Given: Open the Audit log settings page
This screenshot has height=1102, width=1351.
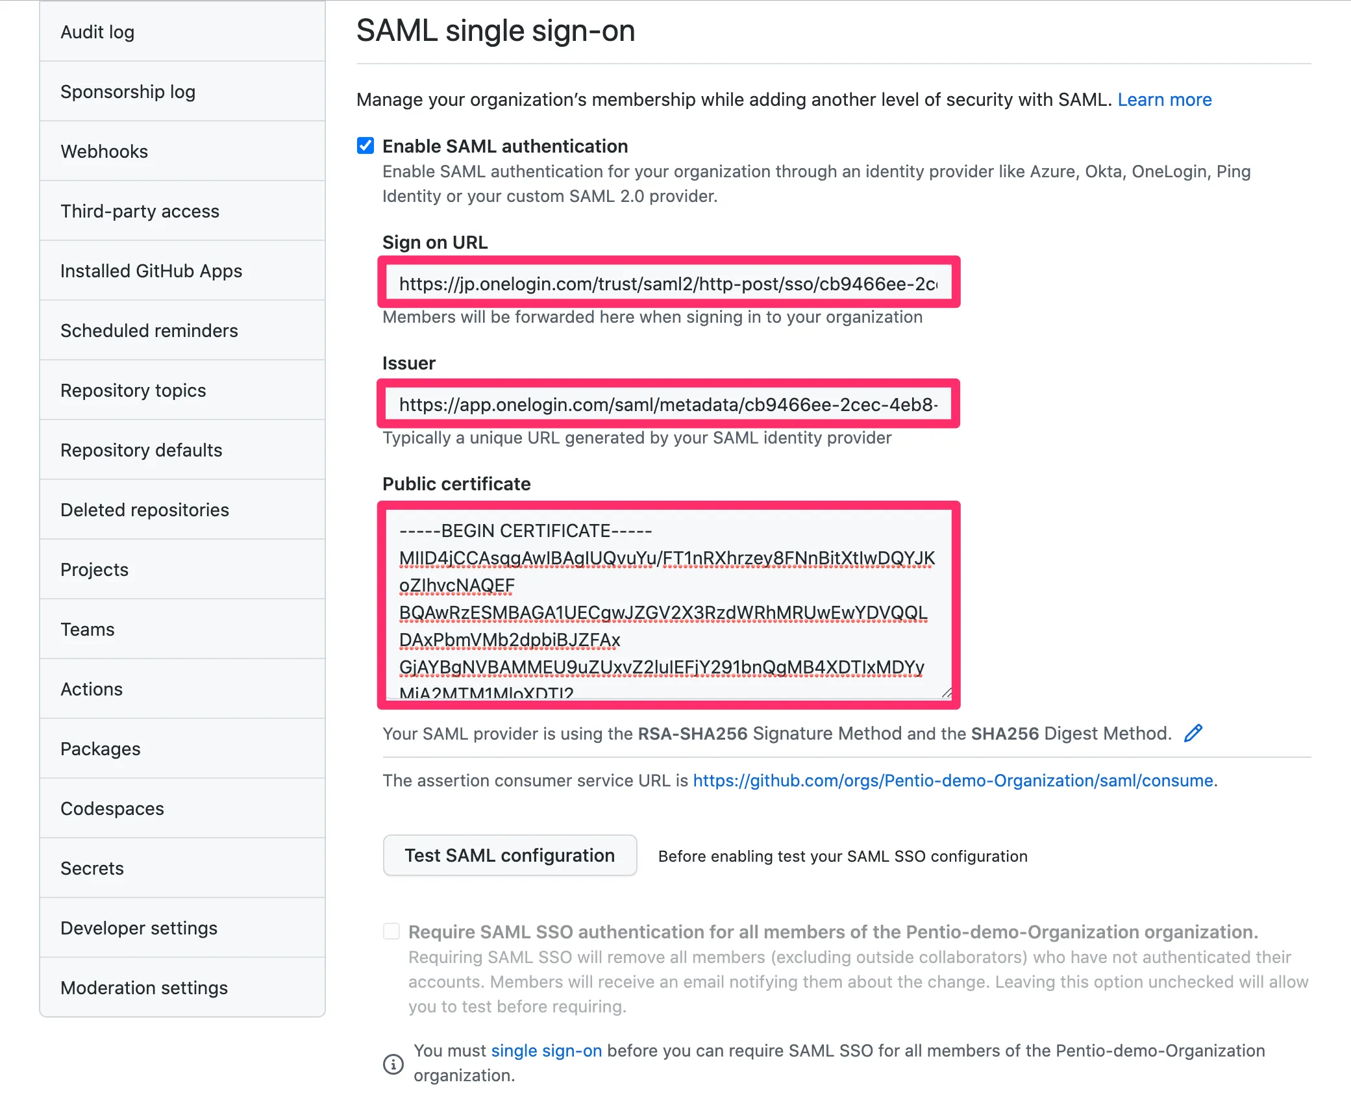Looking at the screenshot, I should [x=97, y=32].
